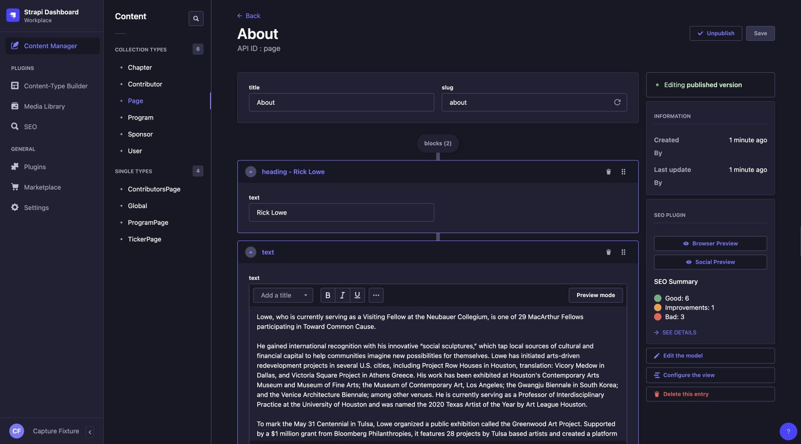Delete the heading - Rick Lowe block

(x=609, y=172)
